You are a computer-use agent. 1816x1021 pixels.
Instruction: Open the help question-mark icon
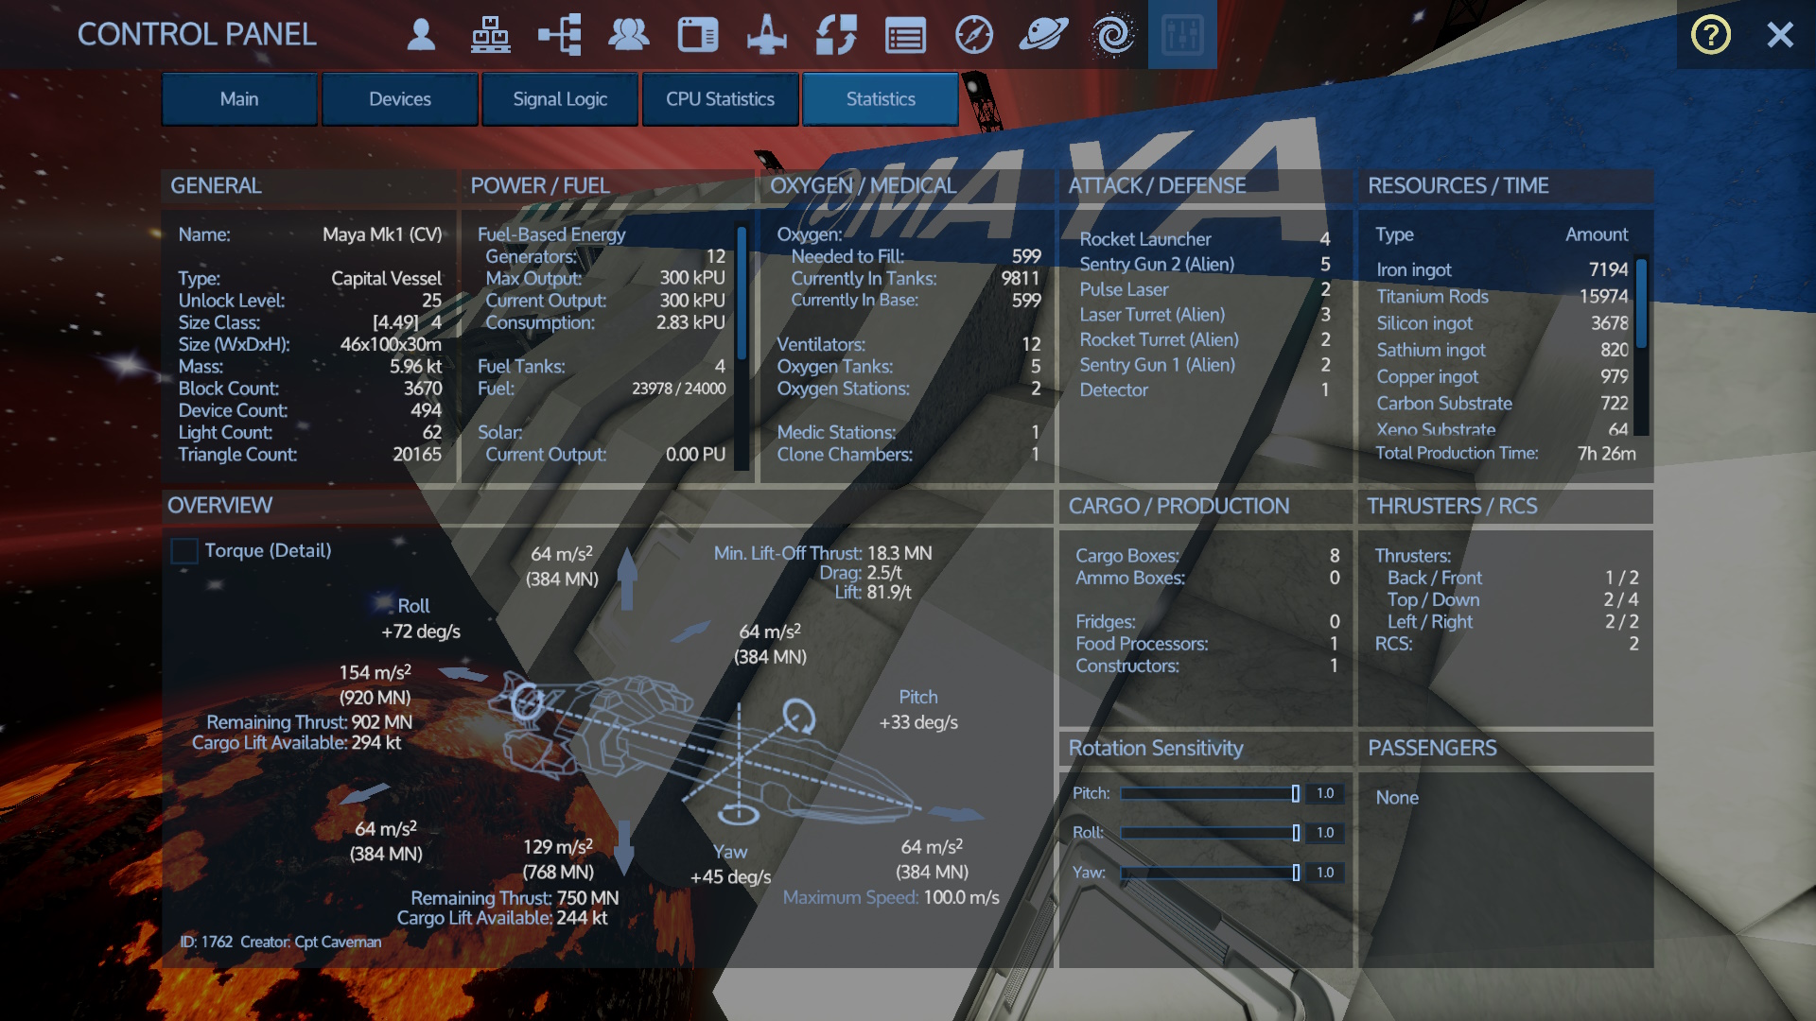[x=1710, y=35]
